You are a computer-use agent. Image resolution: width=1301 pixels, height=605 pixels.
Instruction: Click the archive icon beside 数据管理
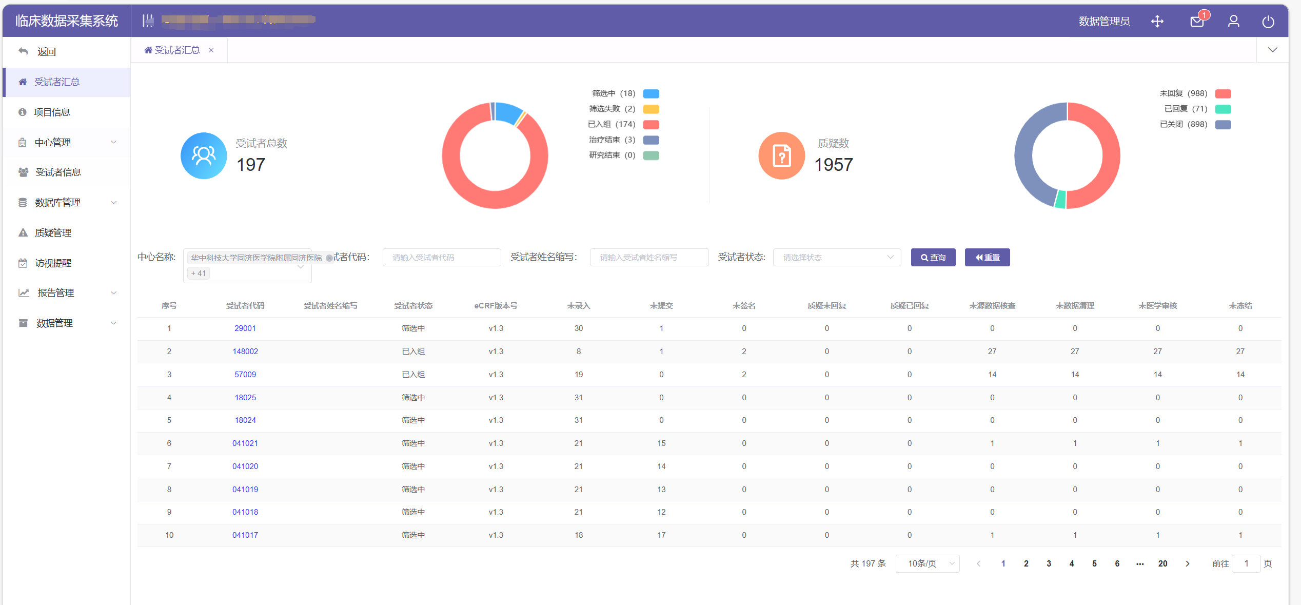pos(23,323)
